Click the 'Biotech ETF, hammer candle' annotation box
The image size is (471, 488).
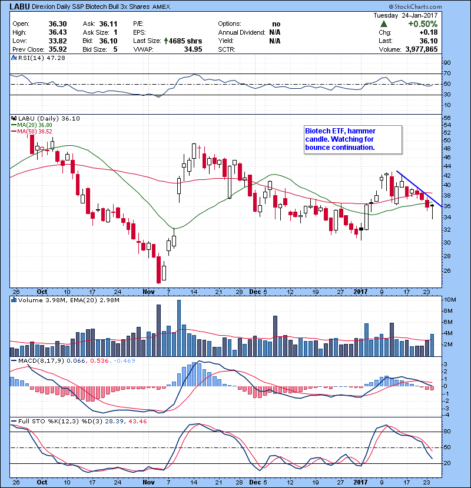coord(353,139)
